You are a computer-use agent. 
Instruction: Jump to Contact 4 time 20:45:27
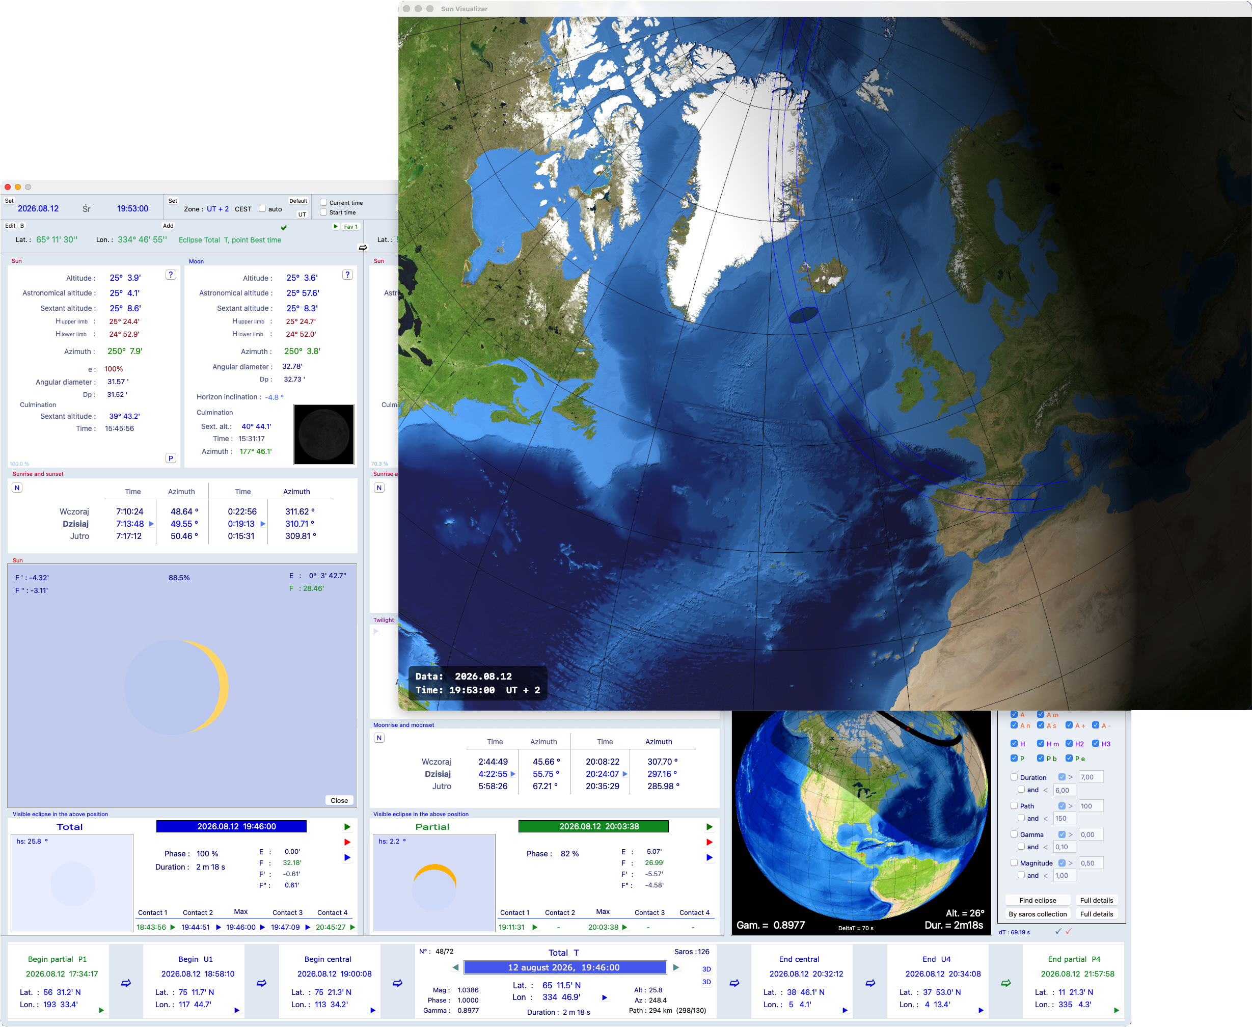[x=352, y=927]
